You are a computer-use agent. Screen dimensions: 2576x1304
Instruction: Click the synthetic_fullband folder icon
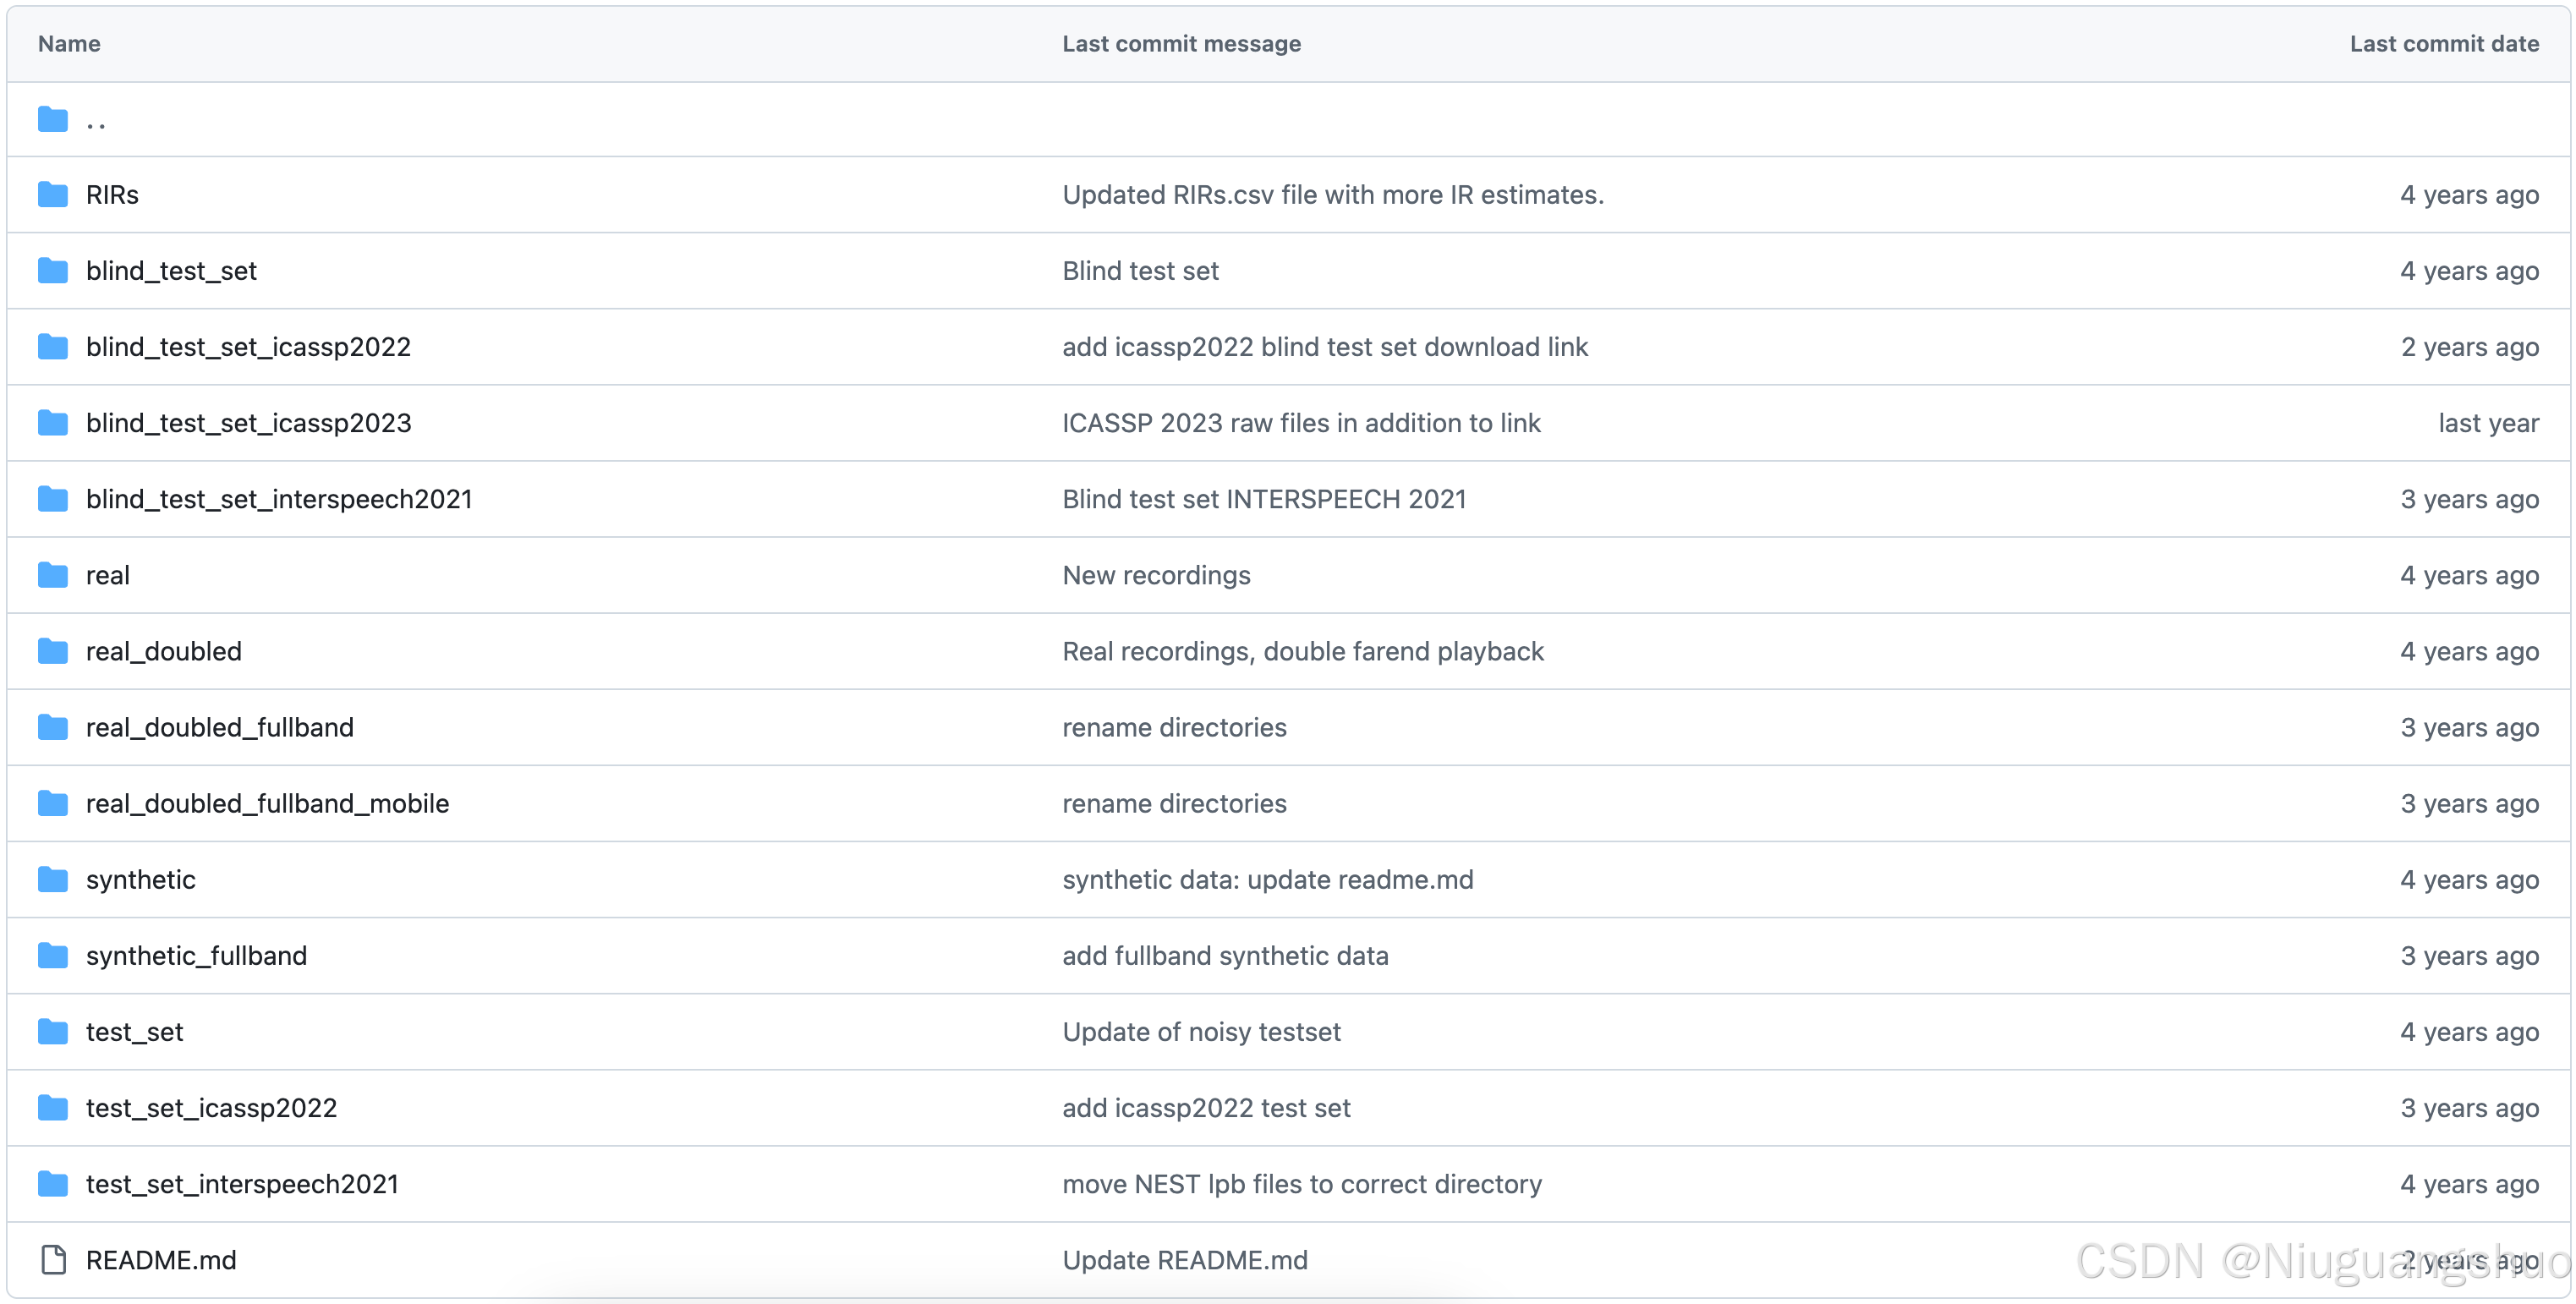pyautogui.click(x=53, y=956)
